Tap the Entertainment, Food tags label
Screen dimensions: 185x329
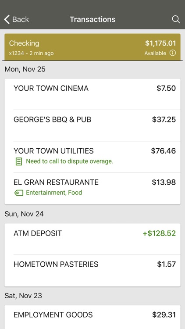coord(54,193)
